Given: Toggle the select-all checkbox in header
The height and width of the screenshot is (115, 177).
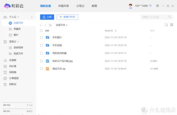Looking at the screenshot, I should 41,31.
